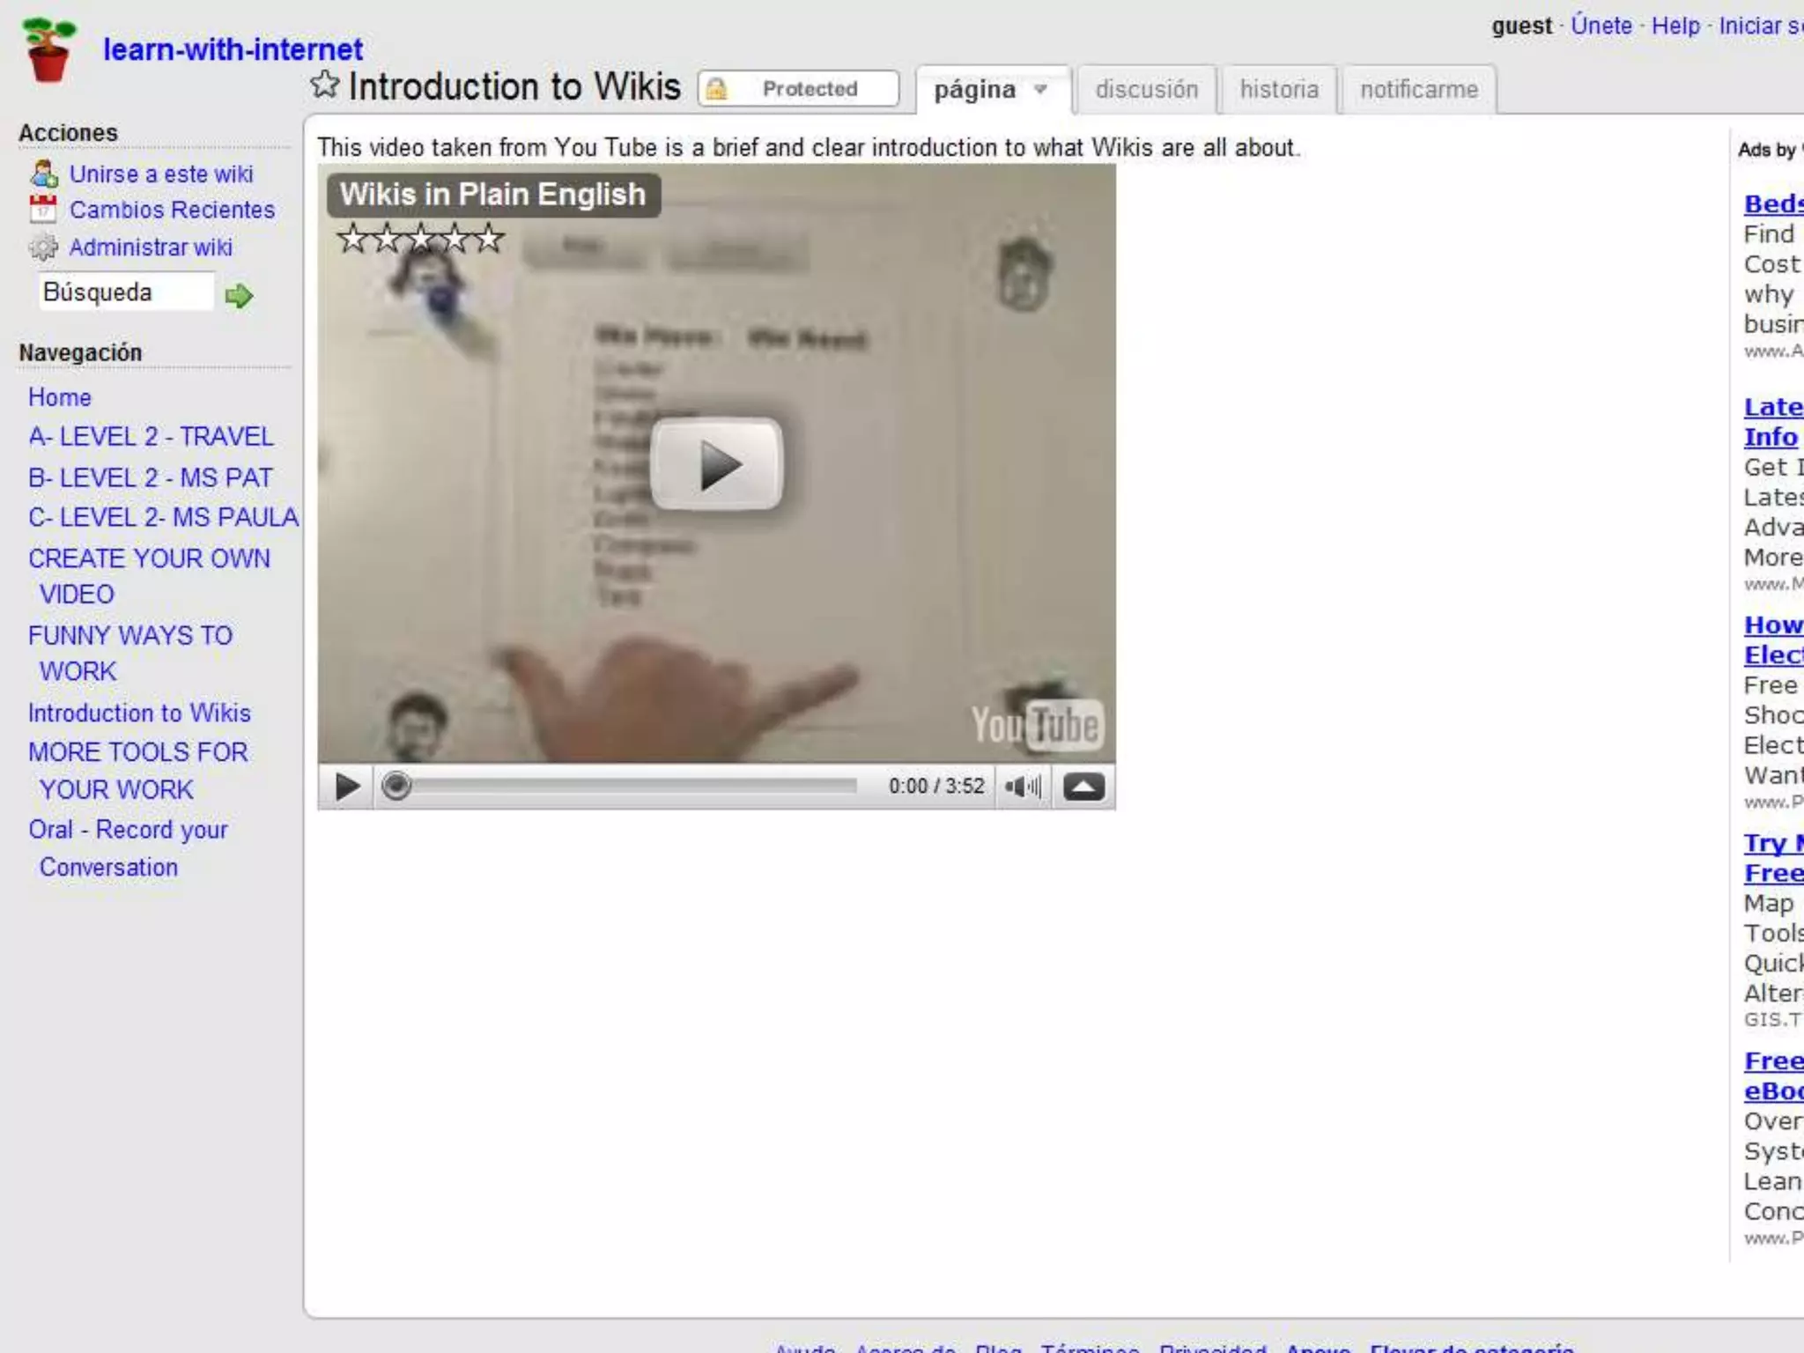Click the Unirse a este wiki person icon
The width and height of the screenshot is (1804, 1353).
(x=43, y=174)
